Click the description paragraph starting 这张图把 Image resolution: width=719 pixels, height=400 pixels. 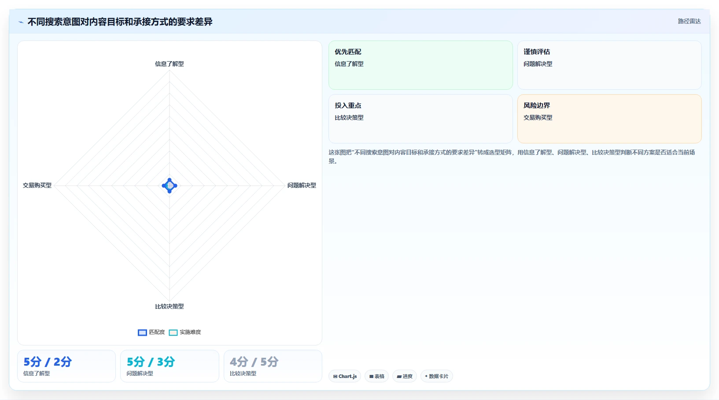point(512,157)
